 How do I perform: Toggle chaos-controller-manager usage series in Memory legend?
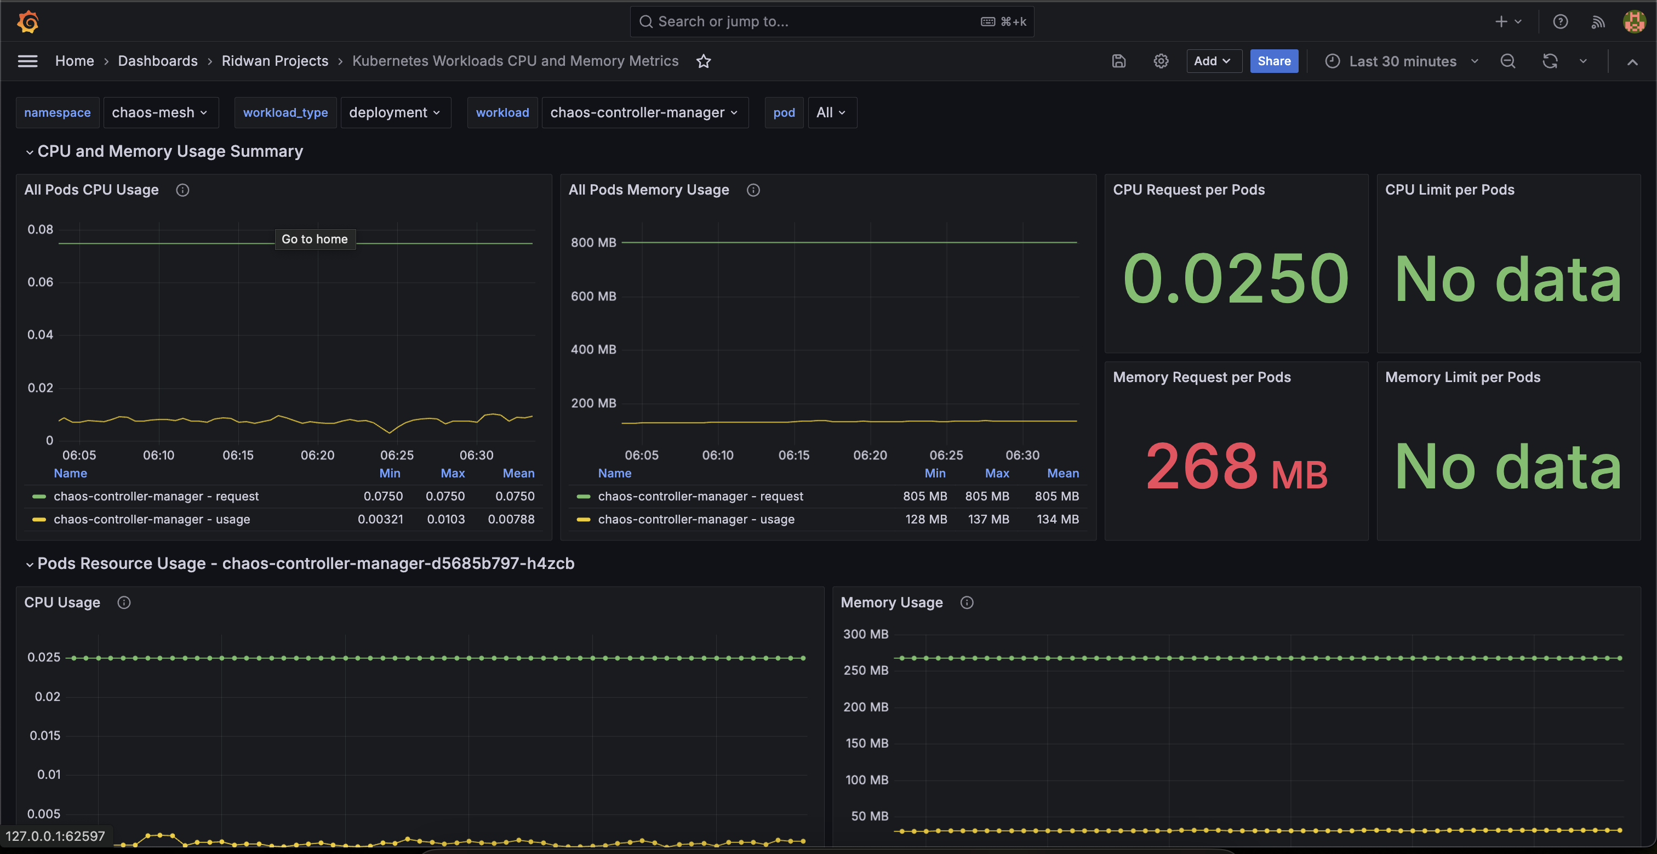696,519
